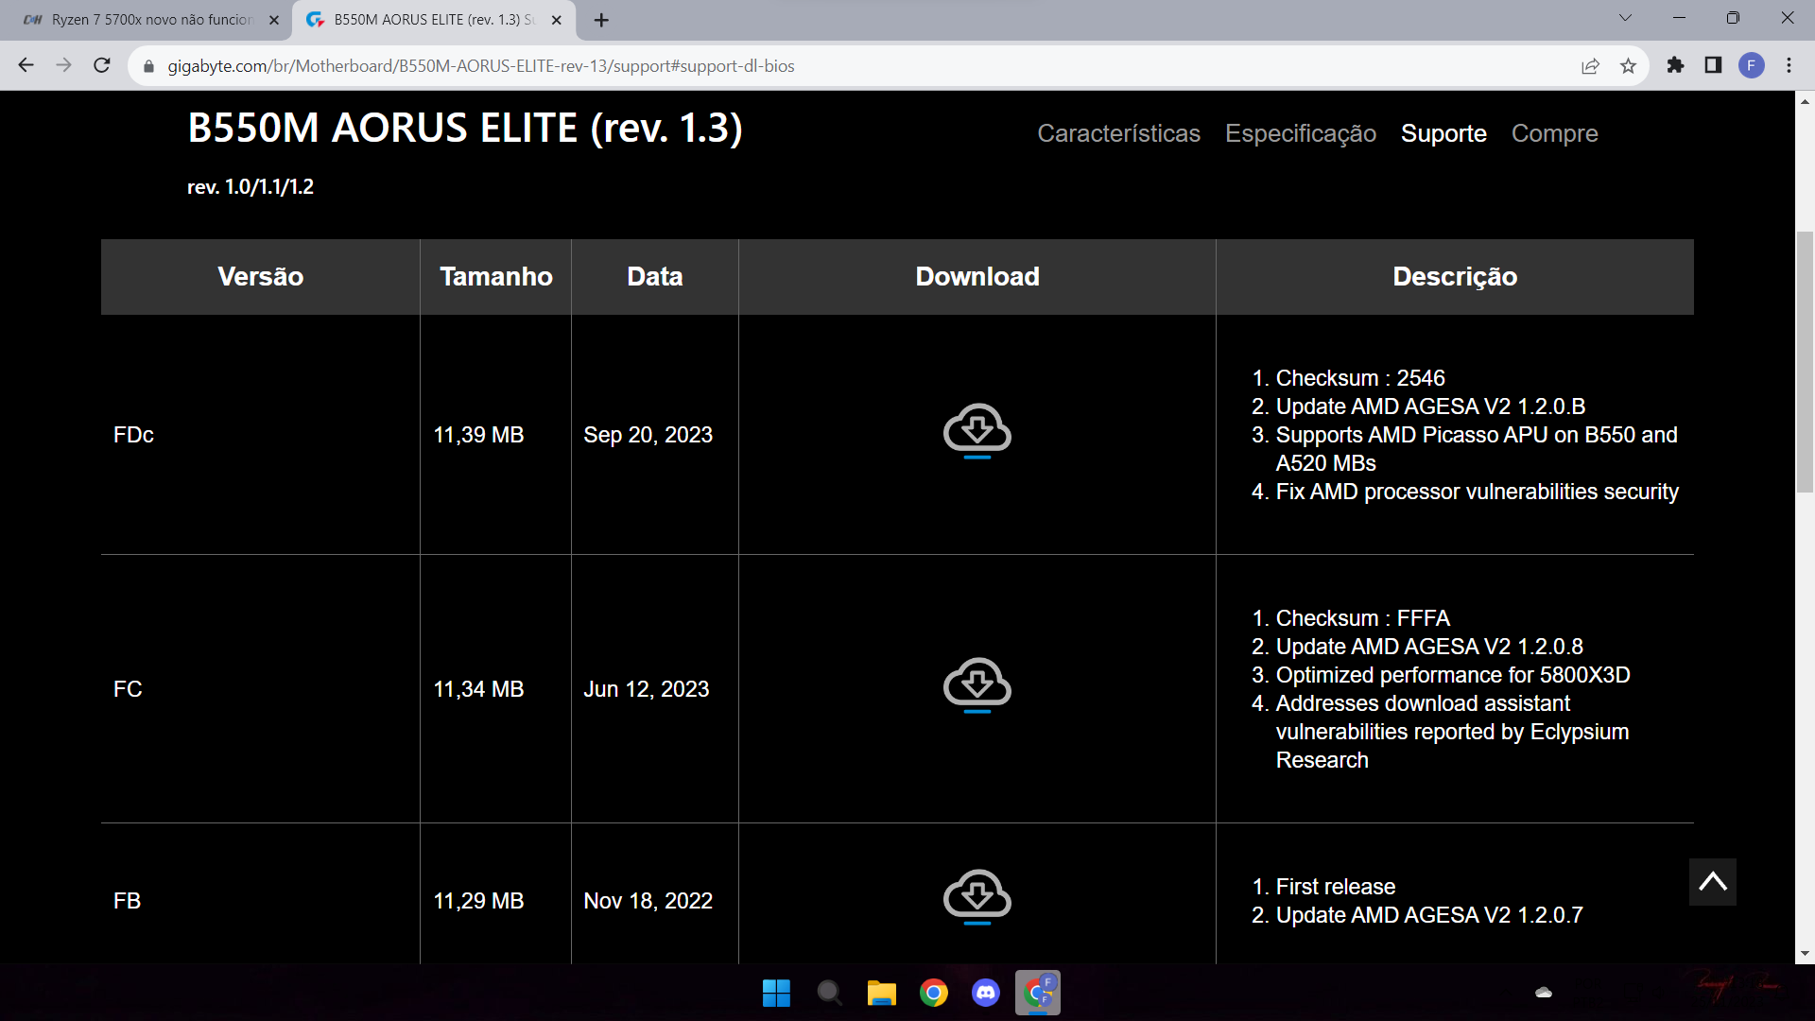Open the Suporte section
1815x1021 pixels.
1443,133
